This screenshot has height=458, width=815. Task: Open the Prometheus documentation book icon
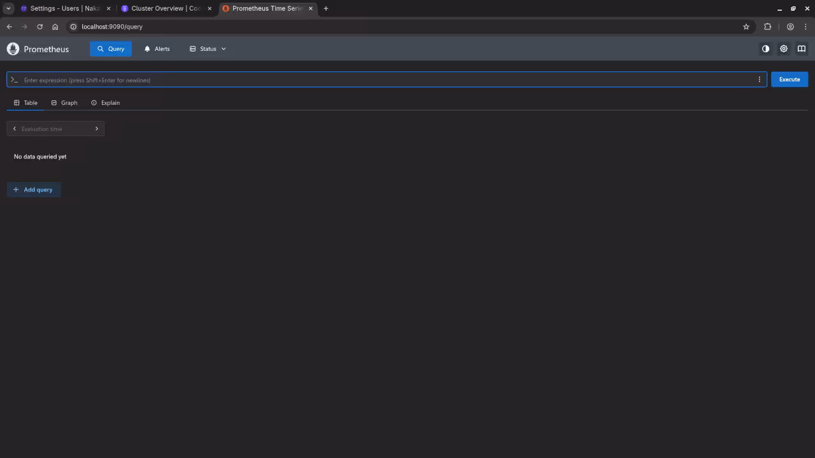802,49
